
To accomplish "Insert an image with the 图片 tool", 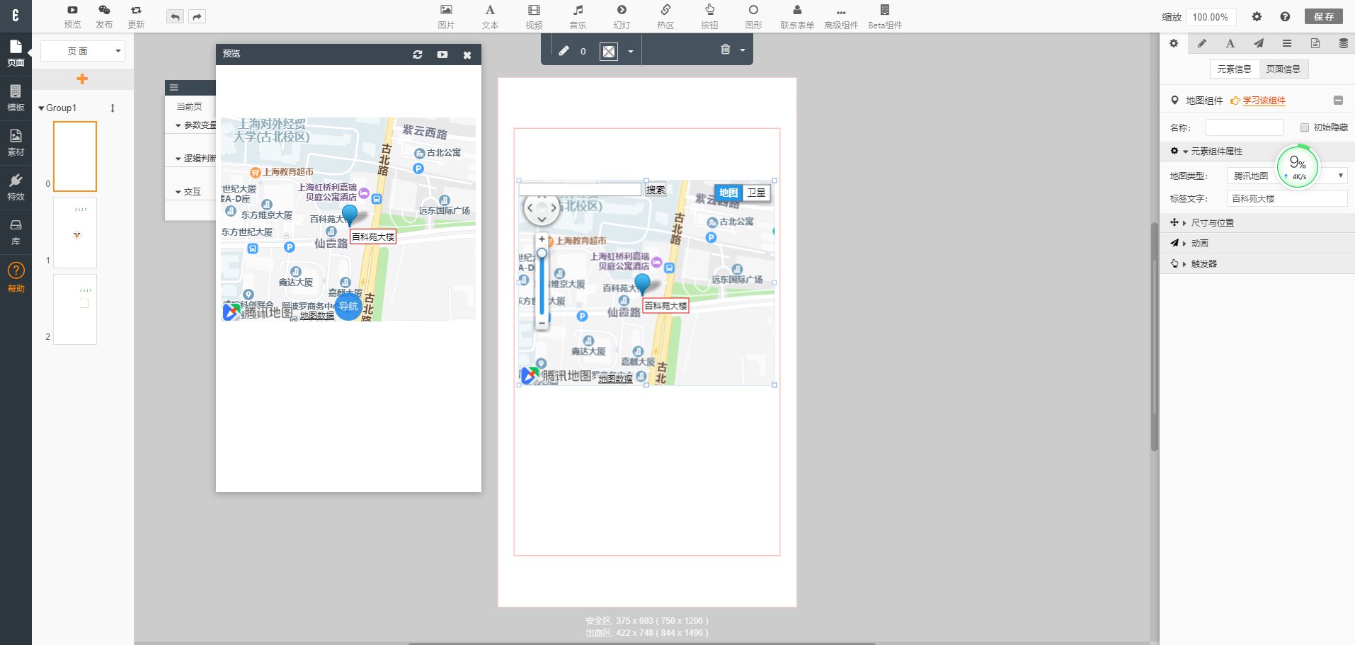I will 446,16.
